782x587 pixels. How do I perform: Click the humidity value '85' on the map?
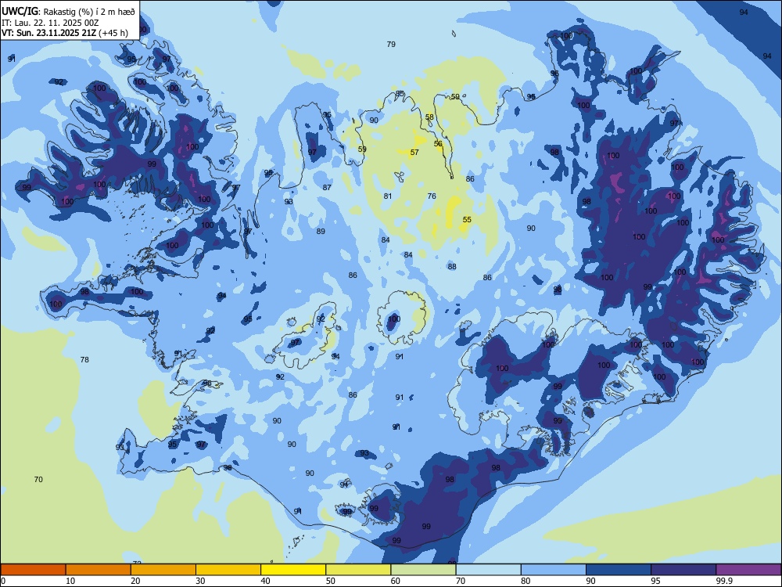(400, 94)
